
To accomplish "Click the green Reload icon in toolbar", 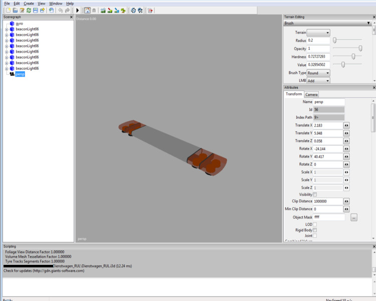I will [x=29, y=11].
